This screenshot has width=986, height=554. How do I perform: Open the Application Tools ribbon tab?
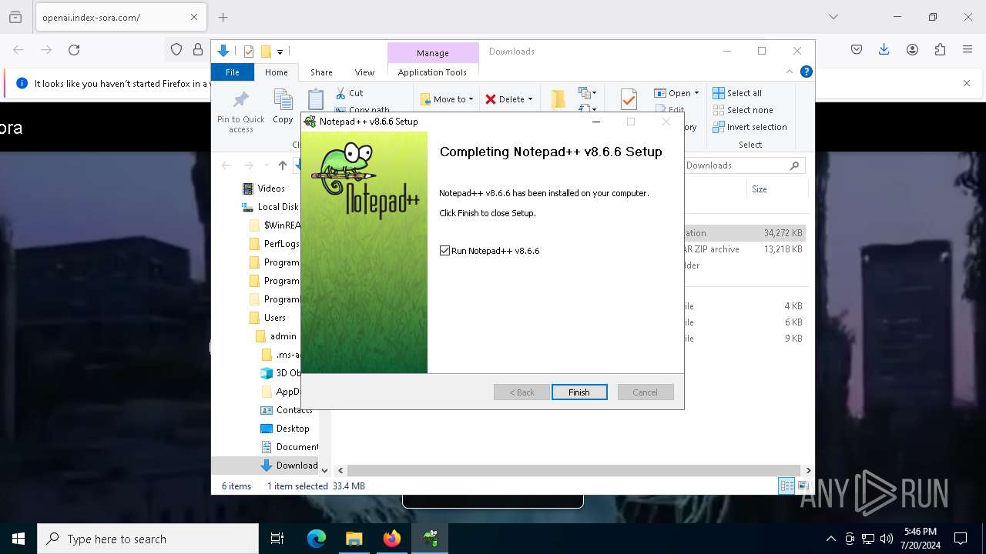(x=432, y=72)
